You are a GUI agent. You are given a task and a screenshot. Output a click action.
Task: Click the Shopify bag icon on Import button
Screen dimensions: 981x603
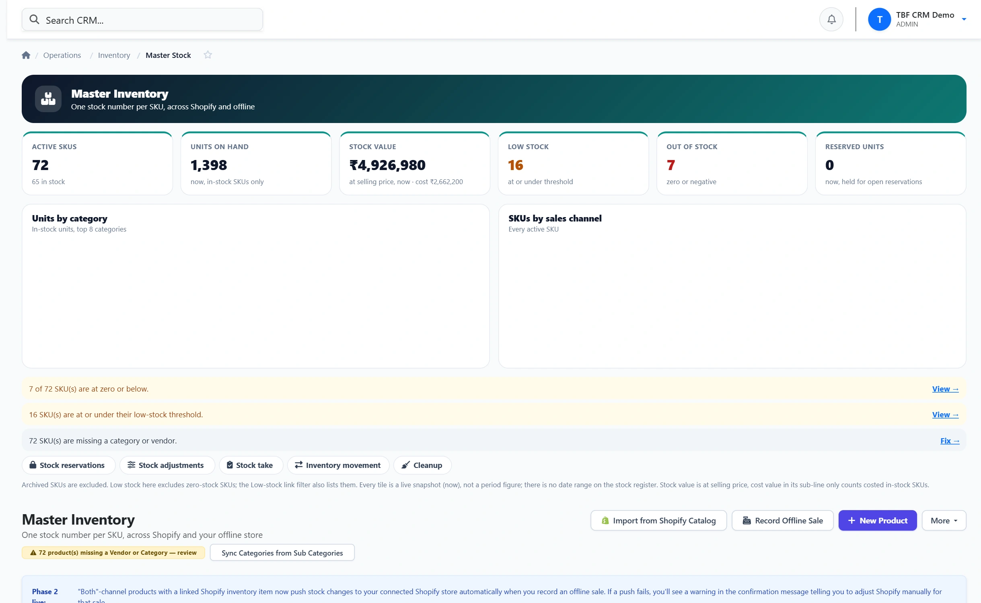[605, 521]
